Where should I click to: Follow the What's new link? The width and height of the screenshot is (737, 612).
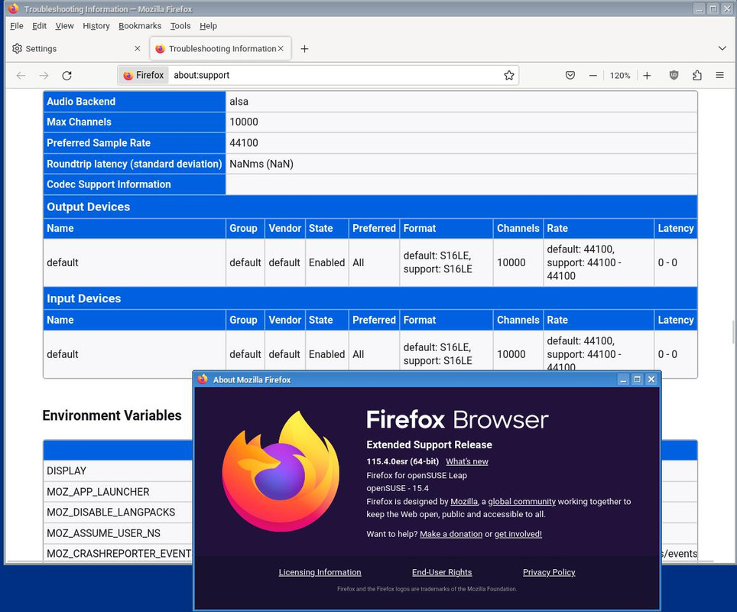click(466, 461)
